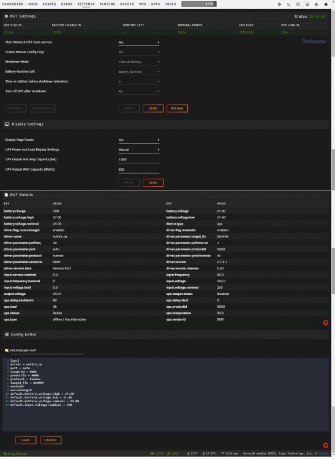Click the folder icon next to /etc/nut/ups.conf
The image size is (335, 459).
point(7,351)
